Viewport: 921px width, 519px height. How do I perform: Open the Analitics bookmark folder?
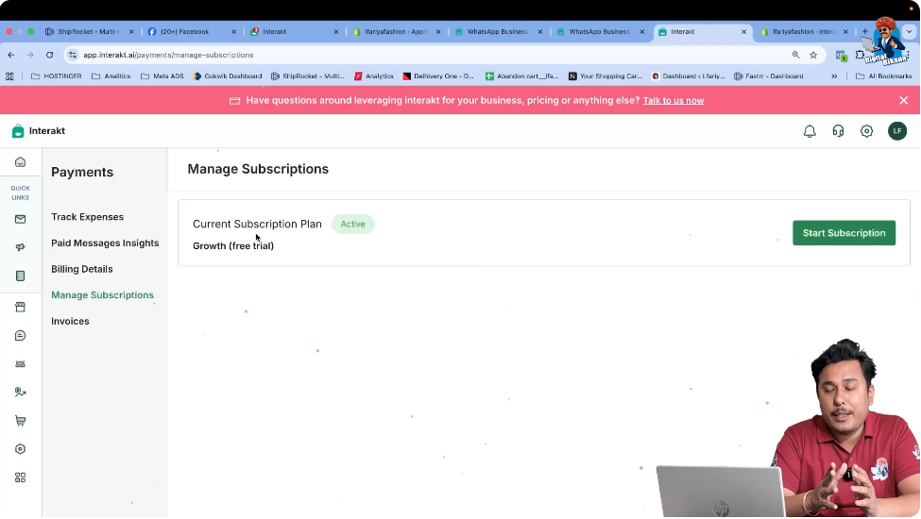click(111, 76)
